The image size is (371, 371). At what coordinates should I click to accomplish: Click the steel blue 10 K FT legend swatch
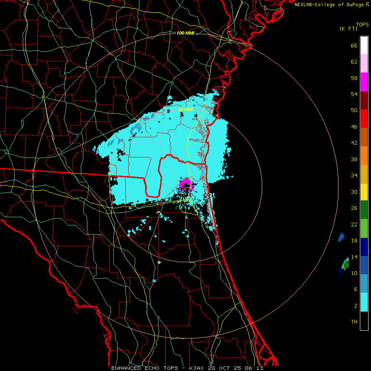364,284
